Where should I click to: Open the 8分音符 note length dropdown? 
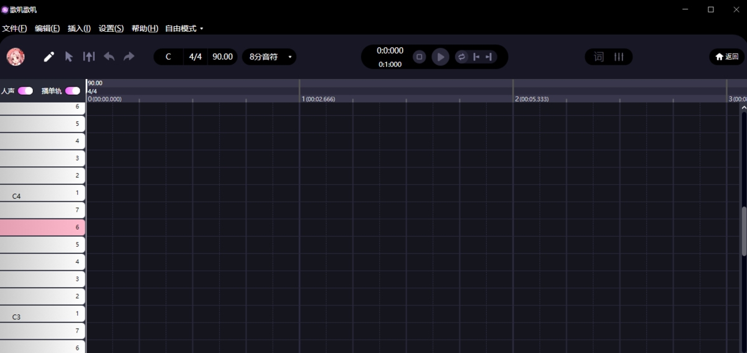click(270, 57)
